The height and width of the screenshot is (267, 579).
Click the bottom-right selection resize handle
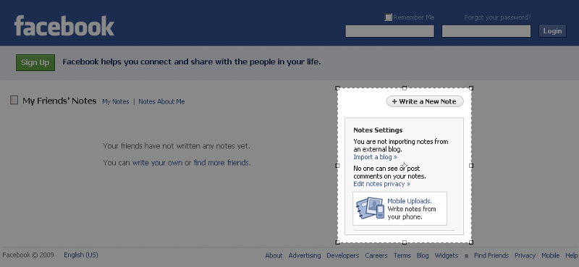point(471,242)
